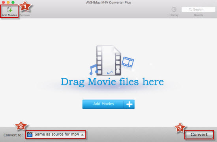Click the 'Drag Movie files here' text

click(112, 82)
